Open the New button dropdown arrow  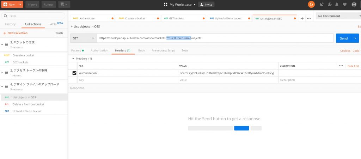point(20,4)
